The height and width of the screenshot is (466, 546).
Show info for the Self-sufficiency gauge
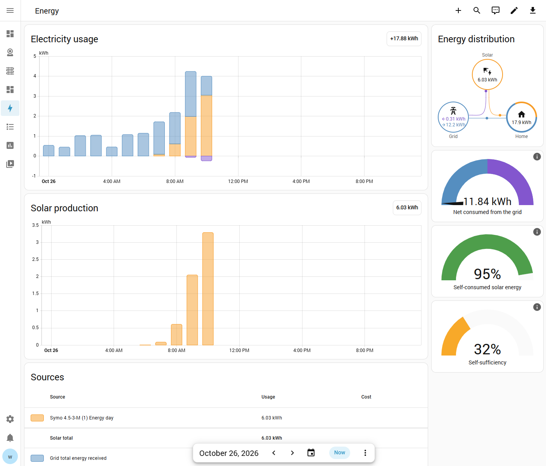coord(537,307)
